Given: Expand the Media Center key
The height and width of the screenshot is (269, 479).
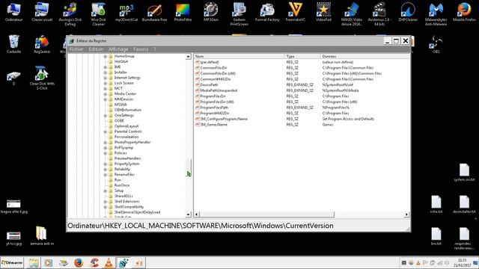Looking at the screenshot, I should 105,94.
